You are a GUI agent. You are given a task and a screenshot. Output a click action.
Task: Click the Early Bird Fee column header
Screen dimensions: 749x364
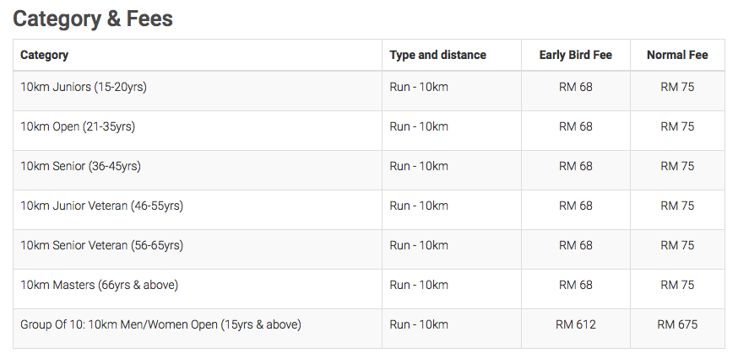[x=576, y=55]
